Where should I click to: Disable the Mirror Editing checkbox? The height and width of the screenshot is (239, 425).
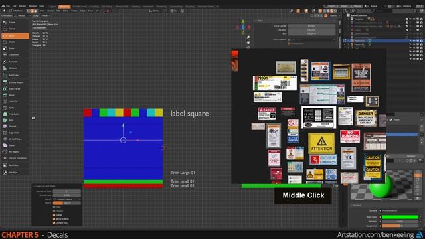click(54, 219)
